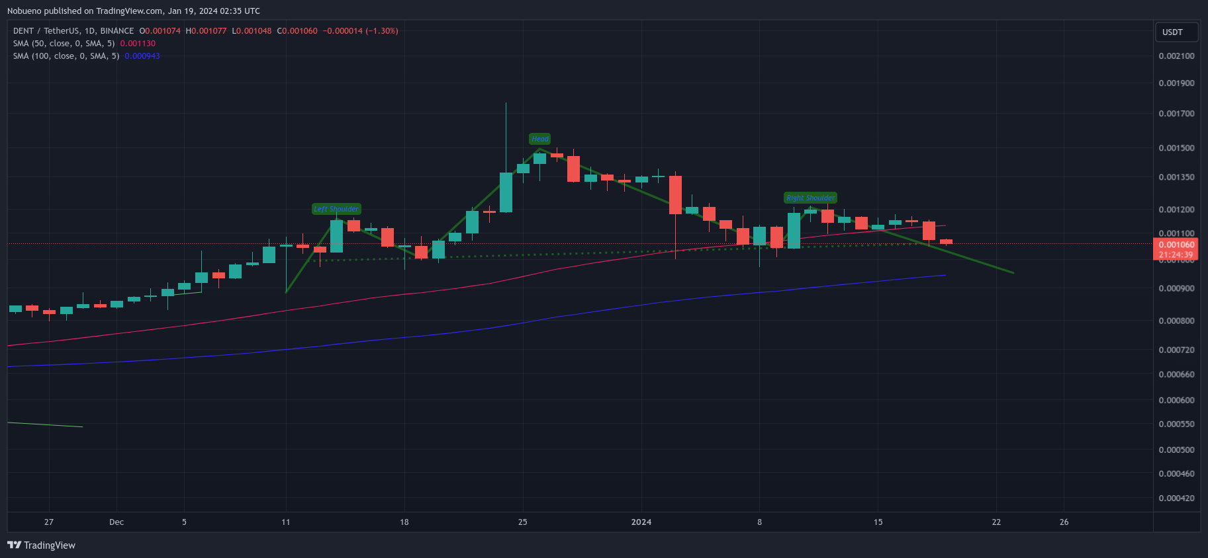The image size is (1208, 558).
Task: Click the 0.000420 price axis label
Action: coord(1176,498)
